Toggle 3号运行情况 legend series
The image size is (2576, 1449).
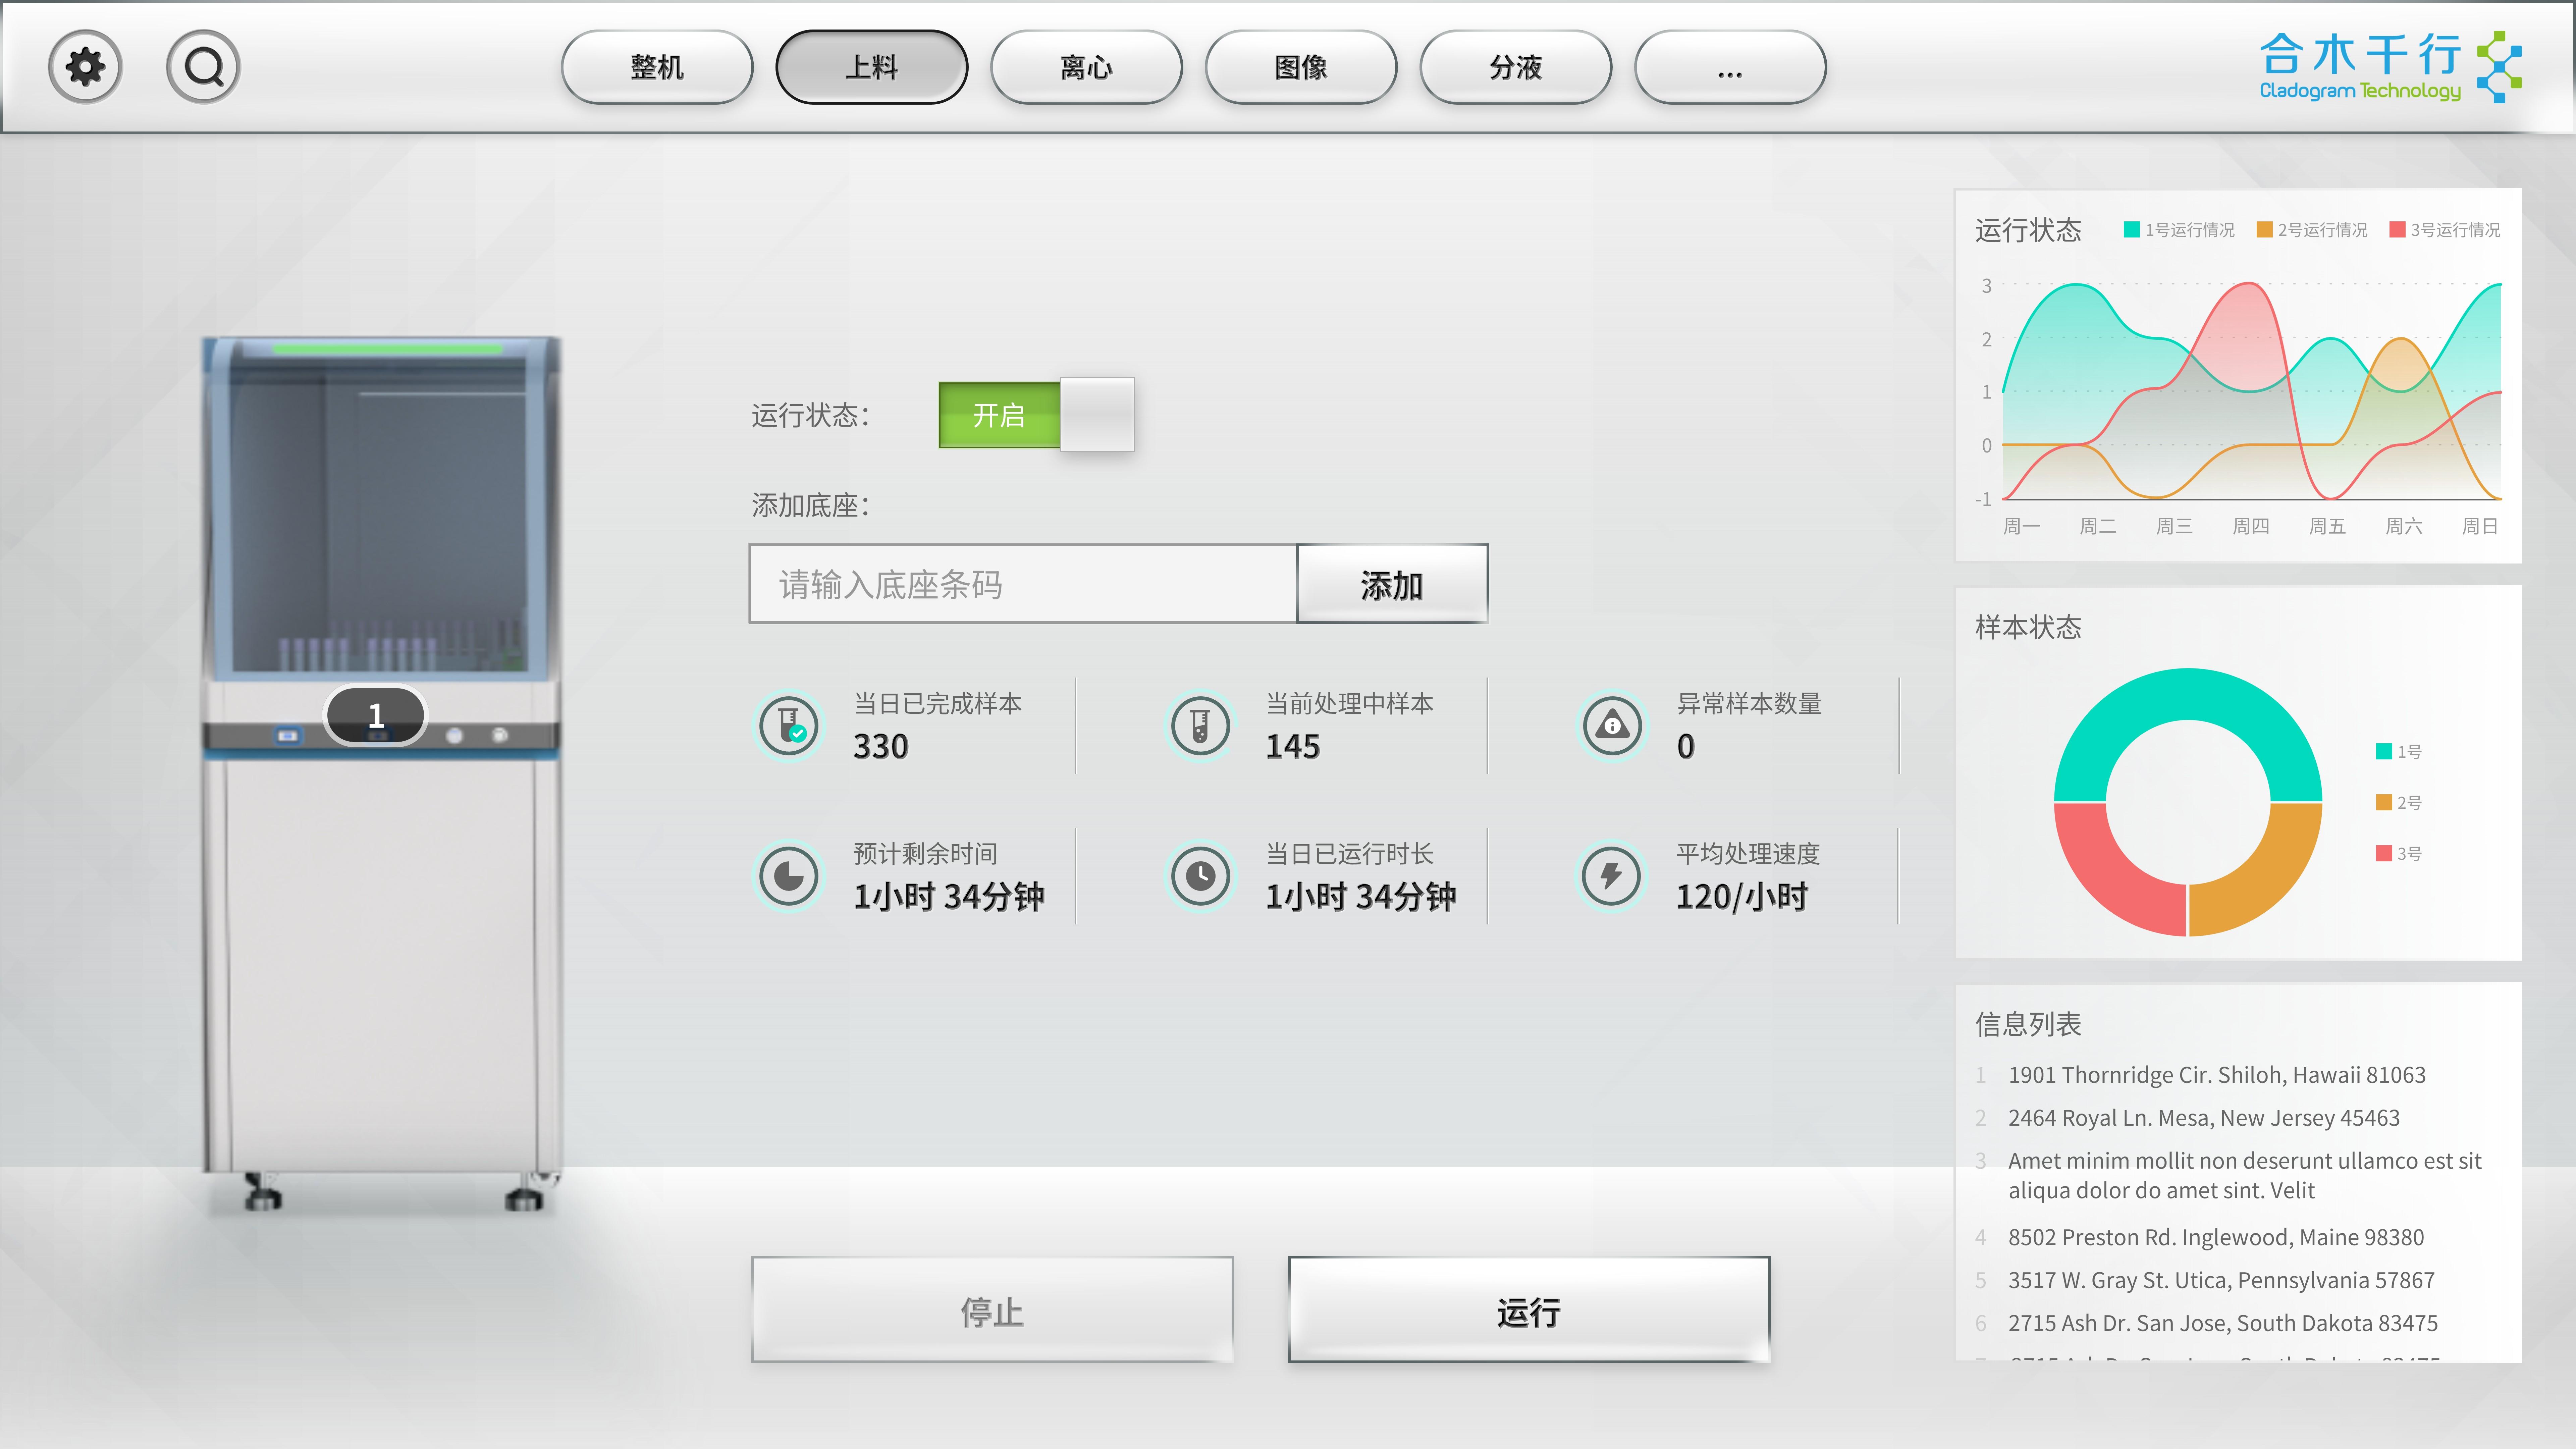(2445, 230)
